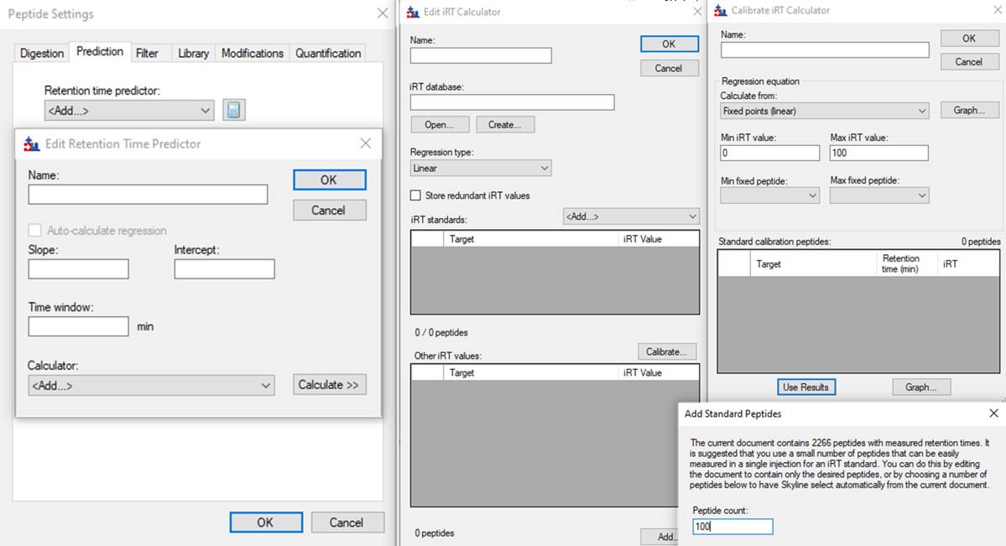This screenshot has width=1006, height=546.
Task: Open the Retention time predictor dropdown
Action: 129,111
